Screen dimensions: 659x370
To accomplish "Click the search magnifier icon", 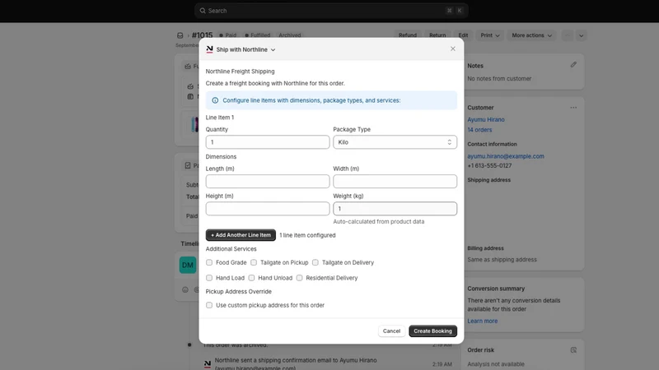I will pyautogui.click(x=203, y=11).
